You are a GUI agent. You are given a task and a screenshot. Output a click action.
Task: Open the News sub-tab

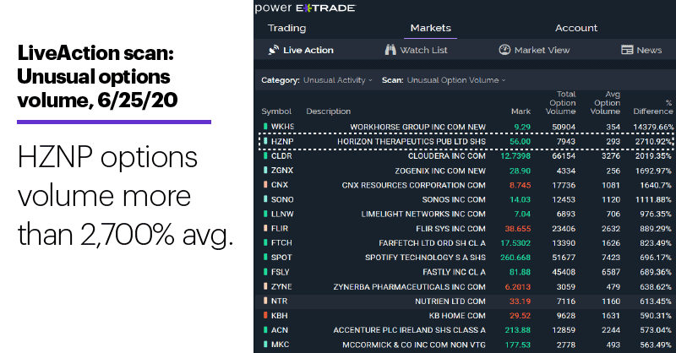click(x=641, y=50)
